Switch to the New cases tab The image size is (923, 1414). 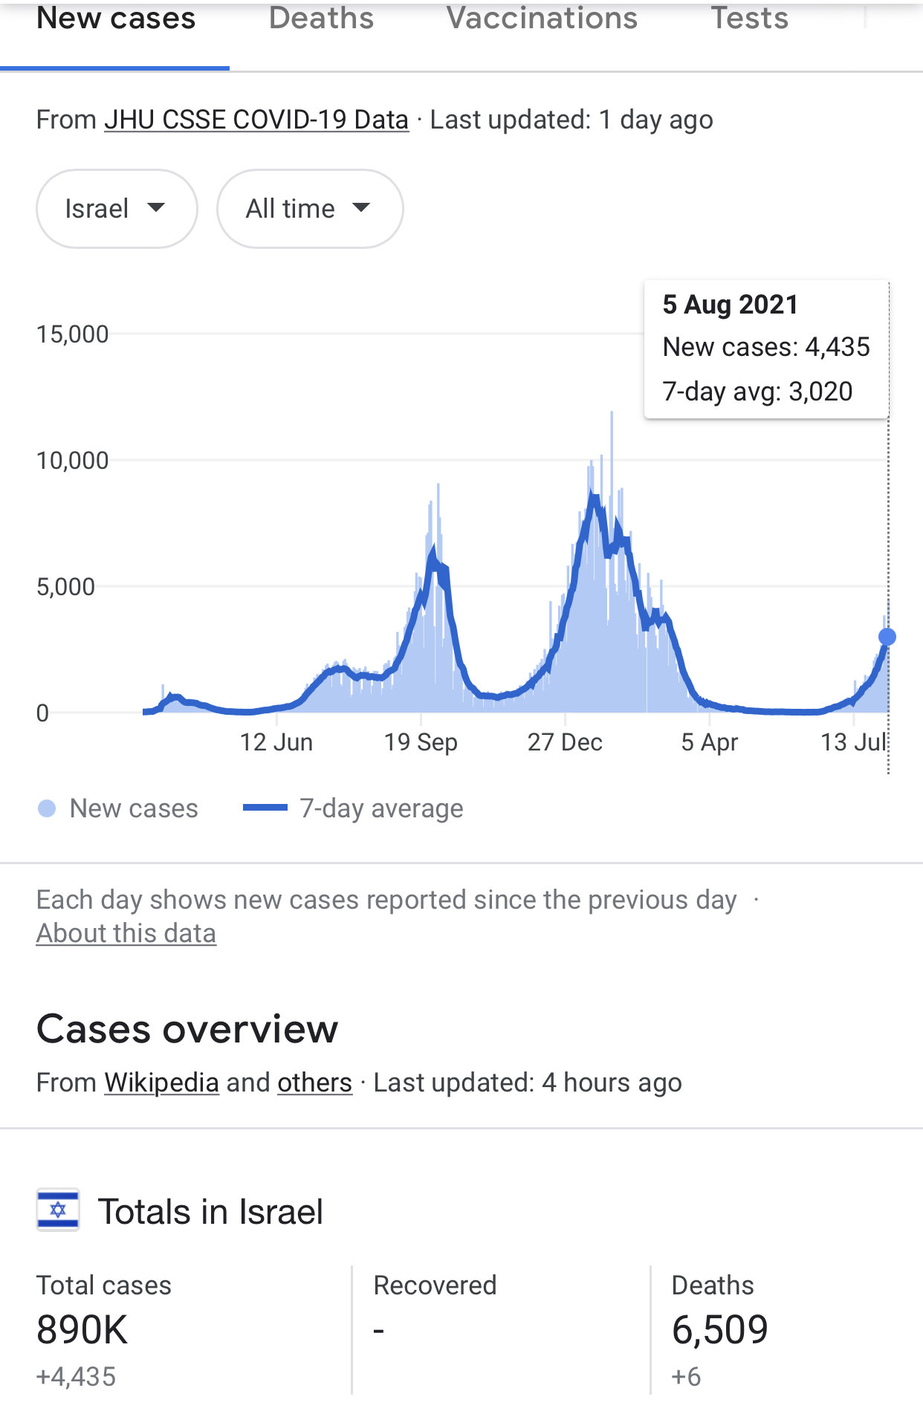(x=116, y=19)
